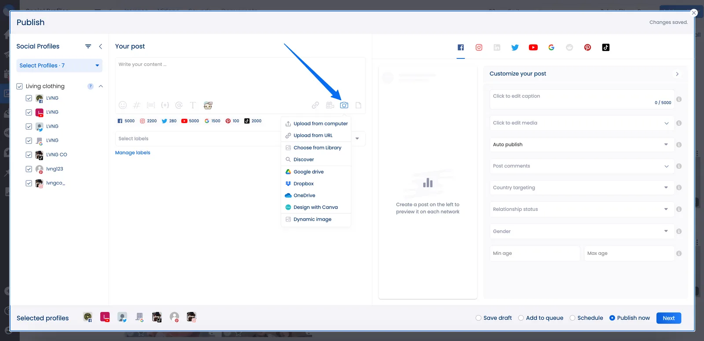Toggle the Living clothing group checkbox

(x=19, y=86)
